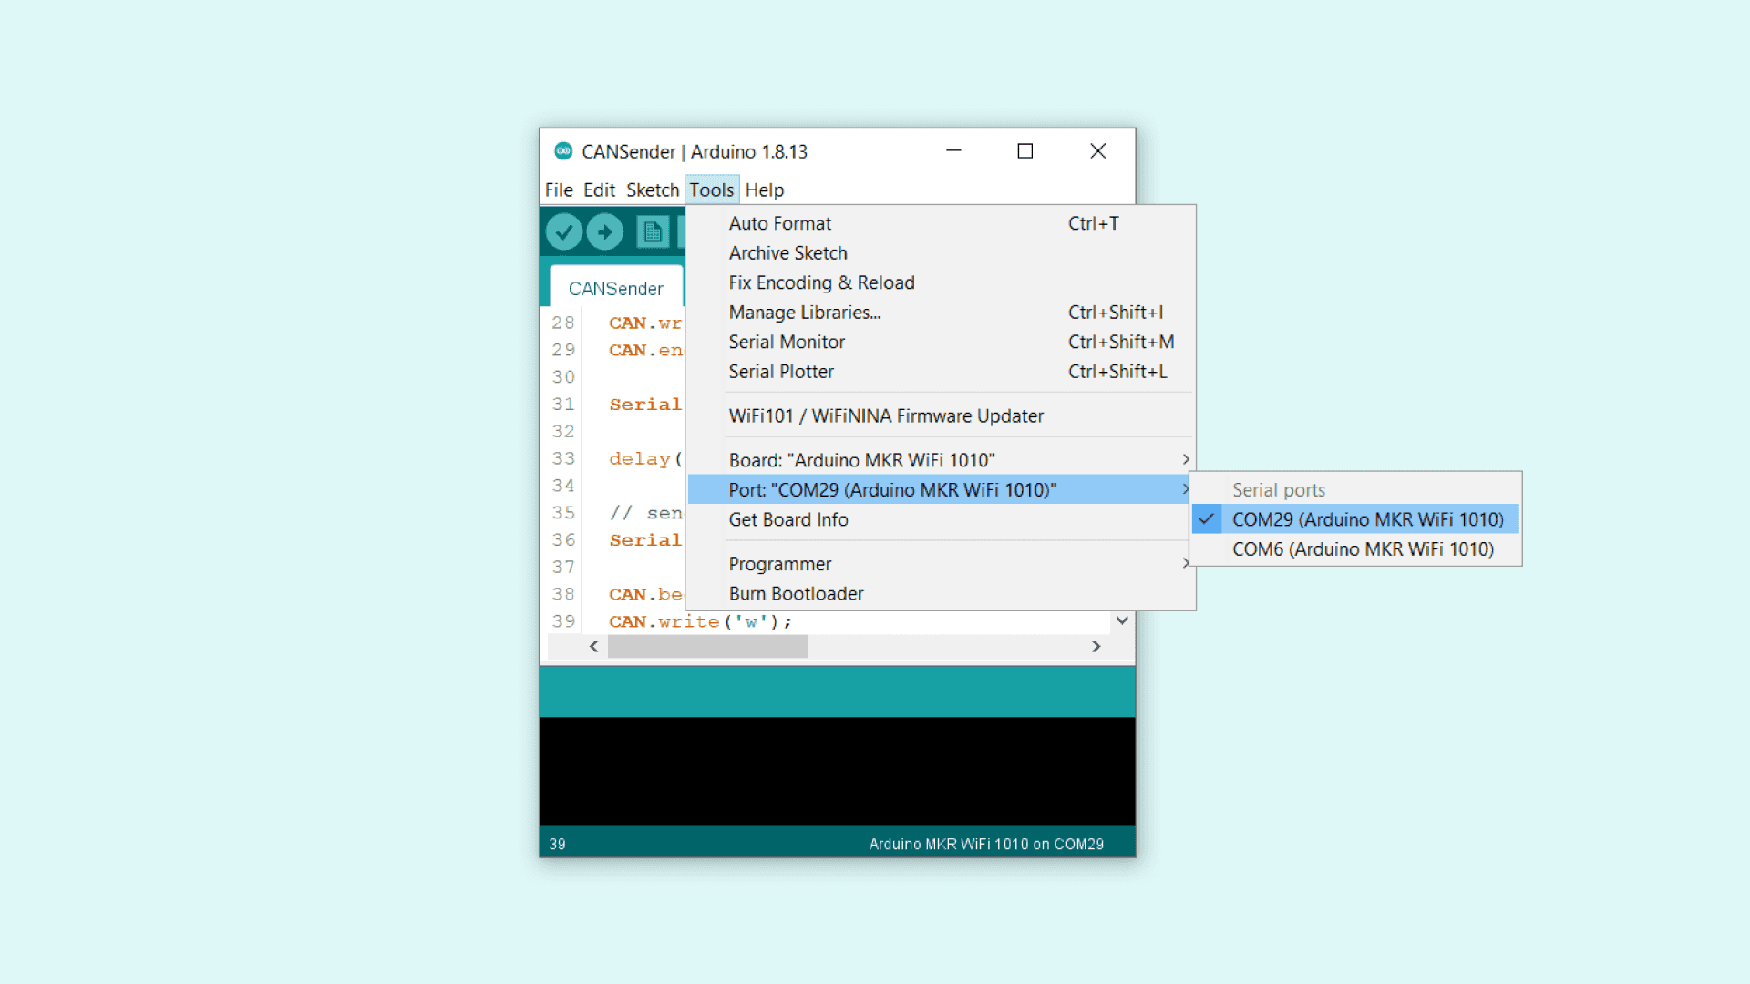Click the Arduino logo in title bar
Viewport: 1750px width, 984px height.
point(563,151)
